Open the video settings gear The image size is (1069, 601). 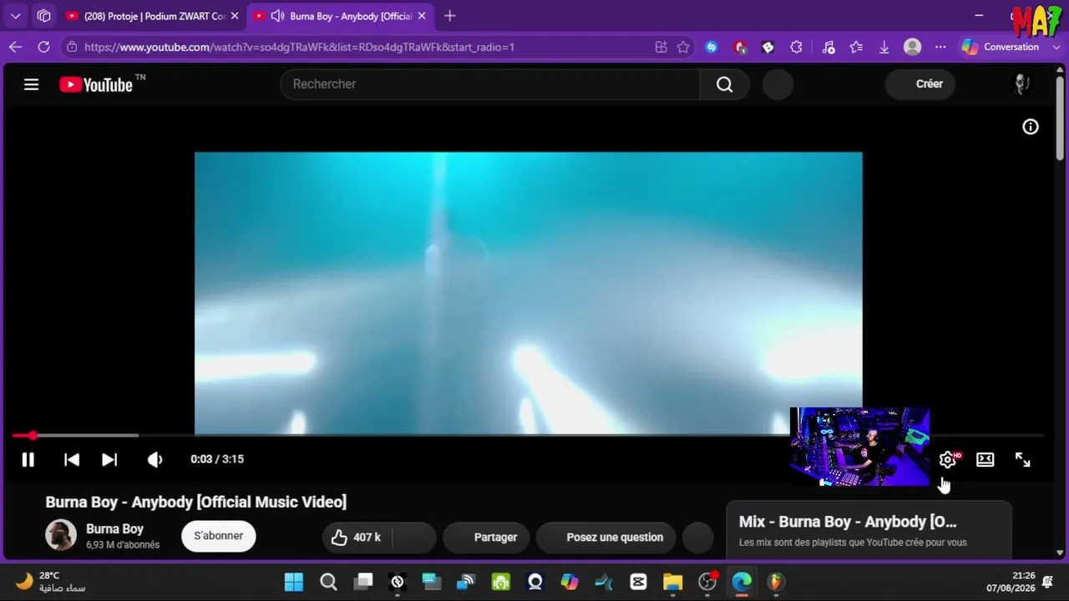click(x=948, y=459)
